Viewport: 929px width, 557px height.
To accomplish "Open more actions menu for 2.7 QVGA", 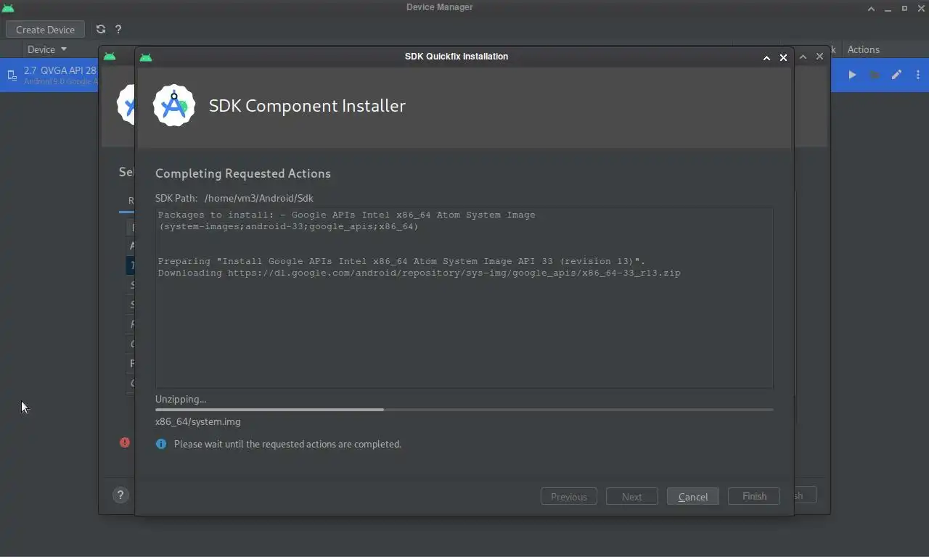I will [918, 75].
